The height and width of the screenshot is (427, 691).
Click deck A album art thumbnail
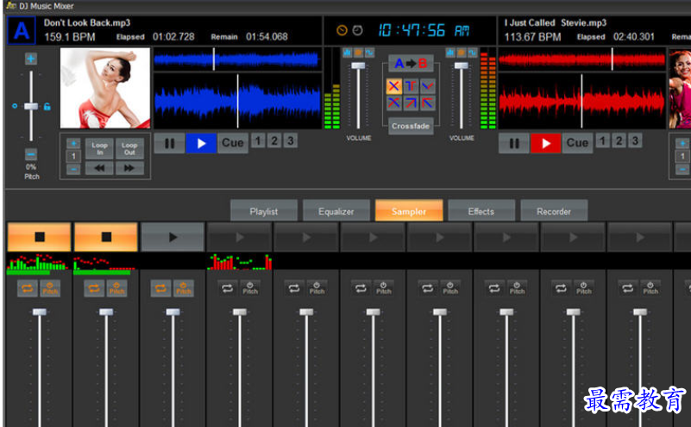(x=105, y=88)
